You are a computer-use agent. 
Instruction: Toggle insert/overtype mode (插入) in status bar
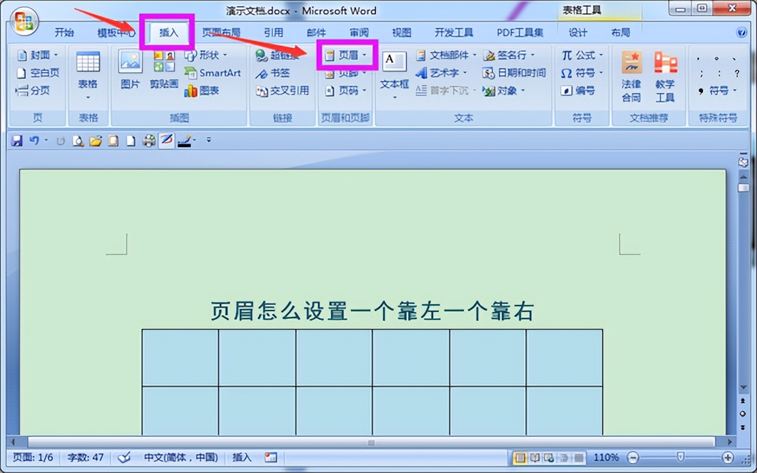242,458
